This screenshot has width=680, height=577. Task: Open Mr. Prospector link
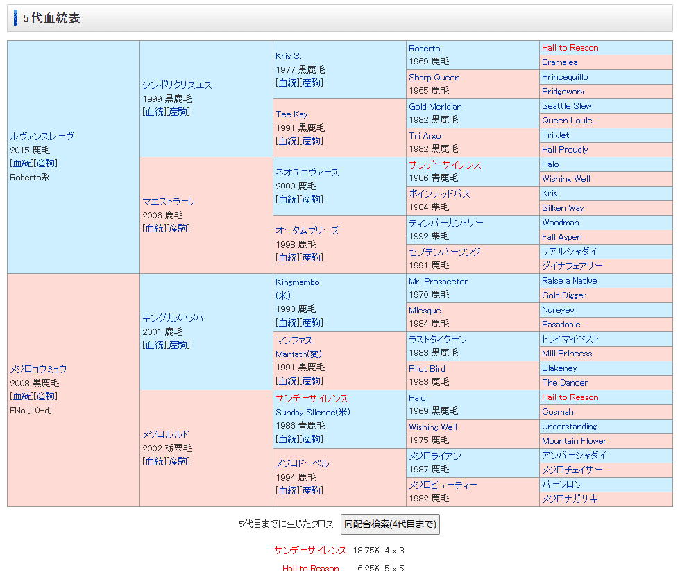pyautogui.click(x=438, y=282)
